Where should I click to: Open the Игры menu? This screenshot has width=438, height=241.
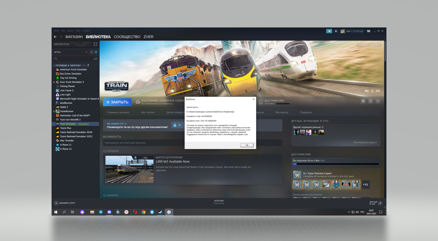tap(78, 31)
